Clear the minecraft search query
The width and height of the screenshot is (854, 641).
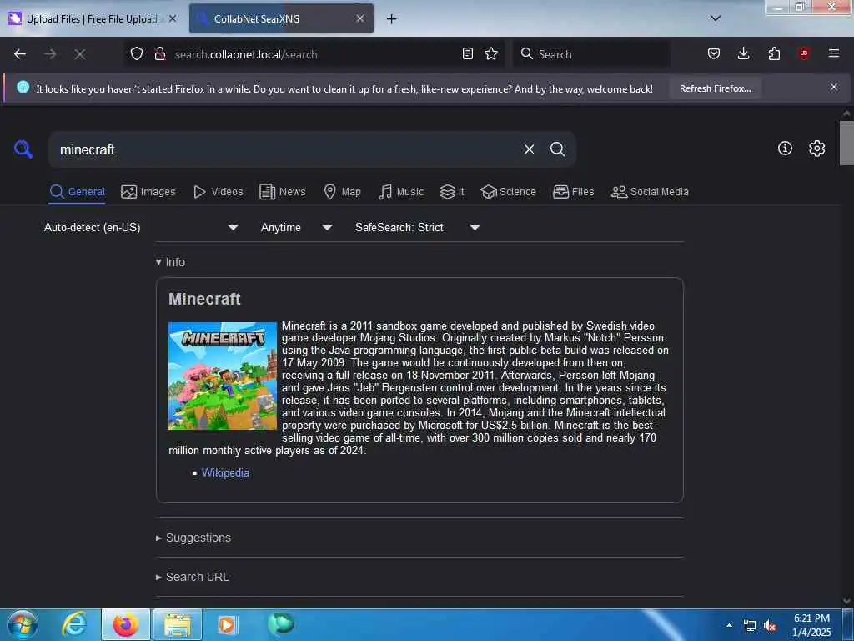529,149
